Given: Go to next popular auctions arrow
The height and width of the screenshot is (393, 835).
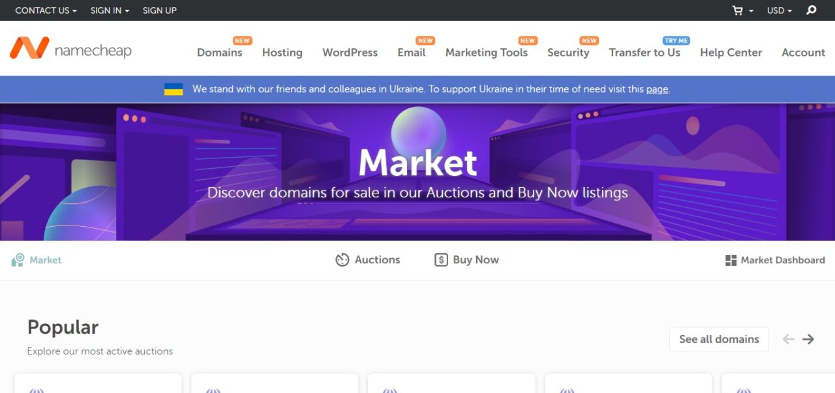Looking at the screenshot, I should pos(808,339).
